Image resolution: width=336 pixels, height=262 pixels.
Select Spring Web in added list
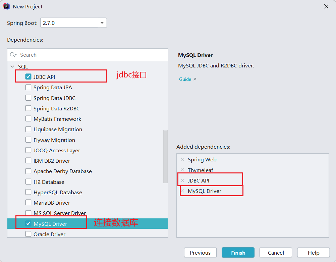202,160
